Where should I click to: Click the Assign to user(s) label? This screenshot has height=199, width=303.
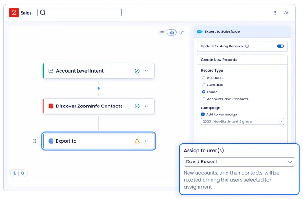pos(204,151)
